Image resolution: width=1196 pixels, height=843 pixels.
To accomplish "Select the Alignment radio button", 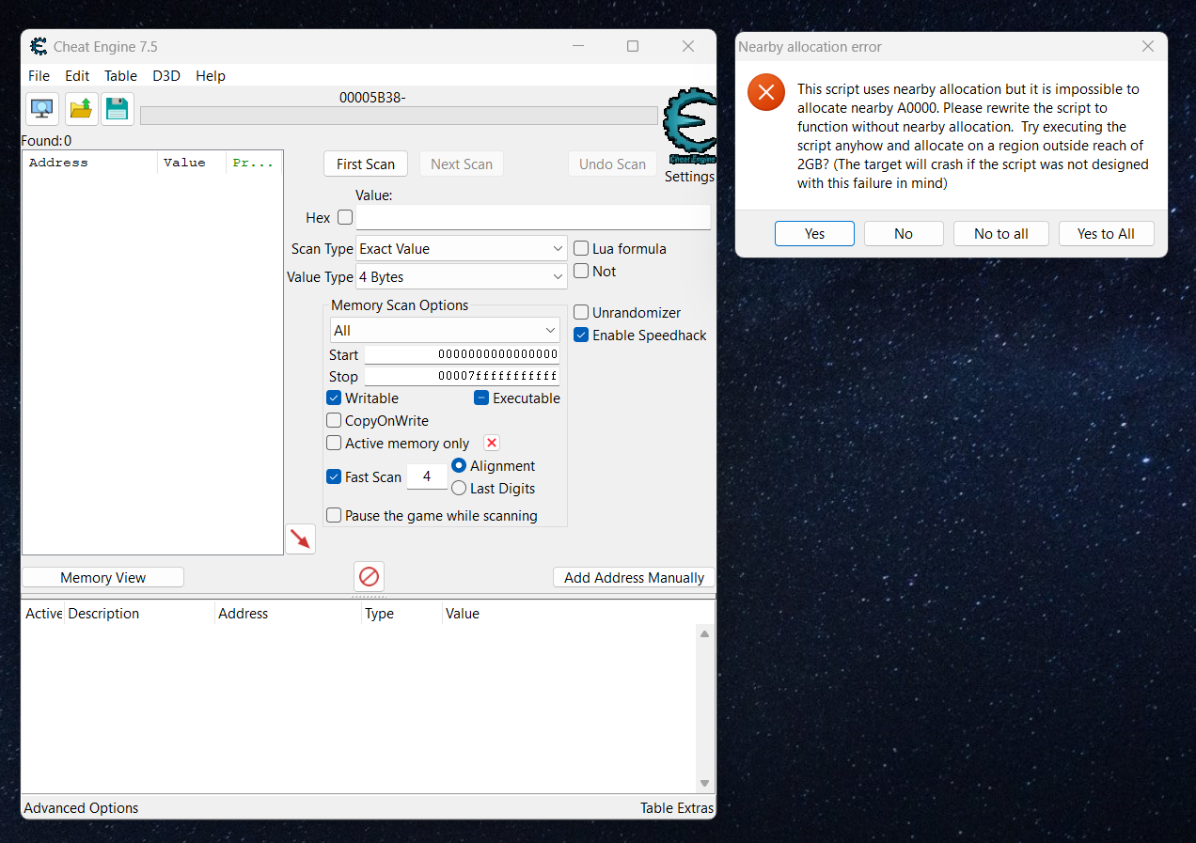I will [x=459, y=465].
